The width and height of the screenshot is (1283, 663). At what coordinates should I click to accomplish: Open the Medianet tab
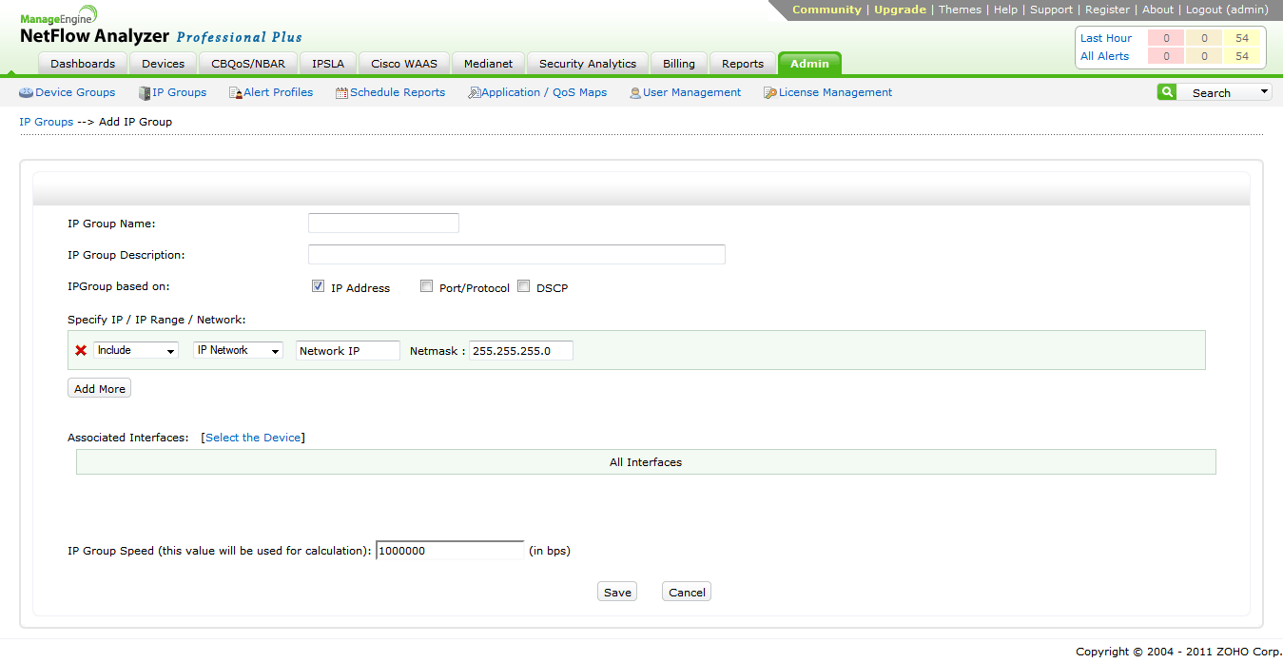point(488,64)
